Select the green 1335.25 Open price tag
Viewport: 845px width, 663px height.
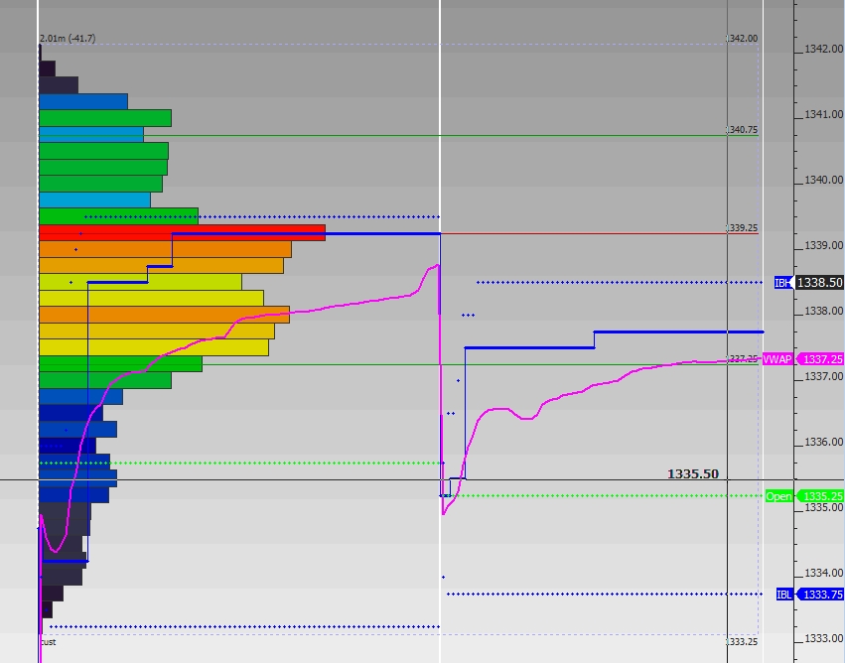(x=819, y=496)
